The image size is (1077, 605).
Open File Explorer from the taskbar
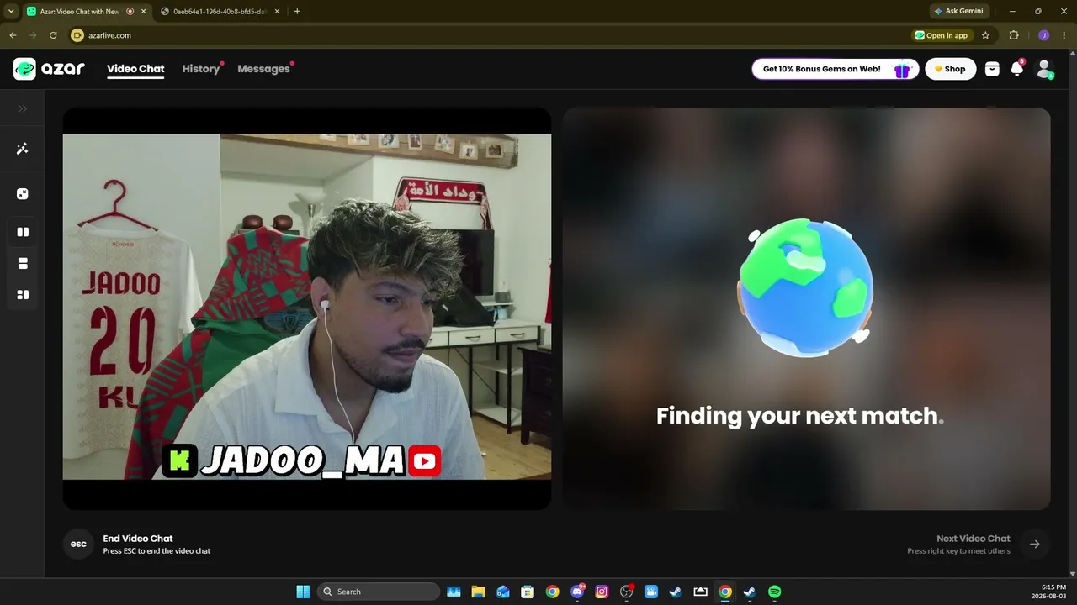[478, 592]
